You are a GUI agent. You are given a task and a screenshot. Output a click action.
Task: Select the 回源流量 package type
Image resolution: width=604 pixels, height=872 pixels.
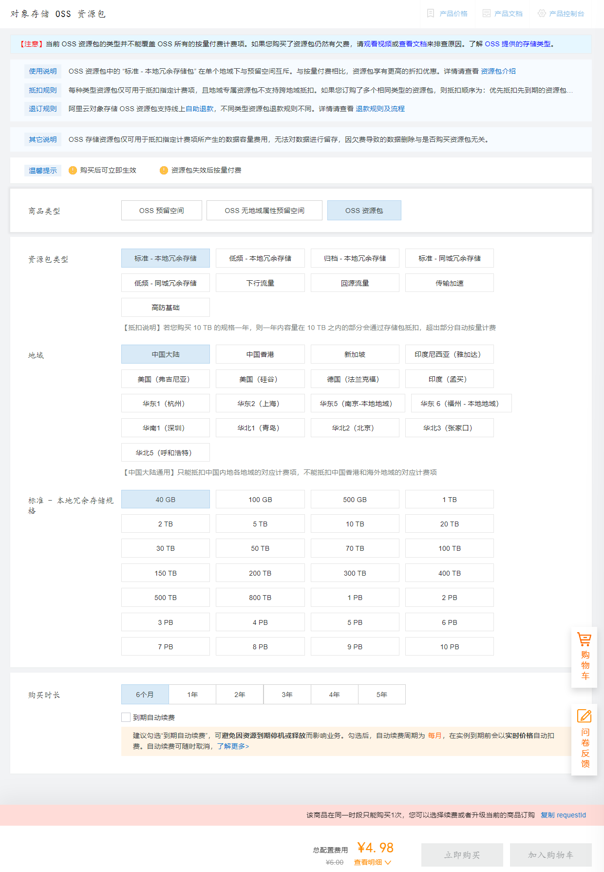click(355, 283)
